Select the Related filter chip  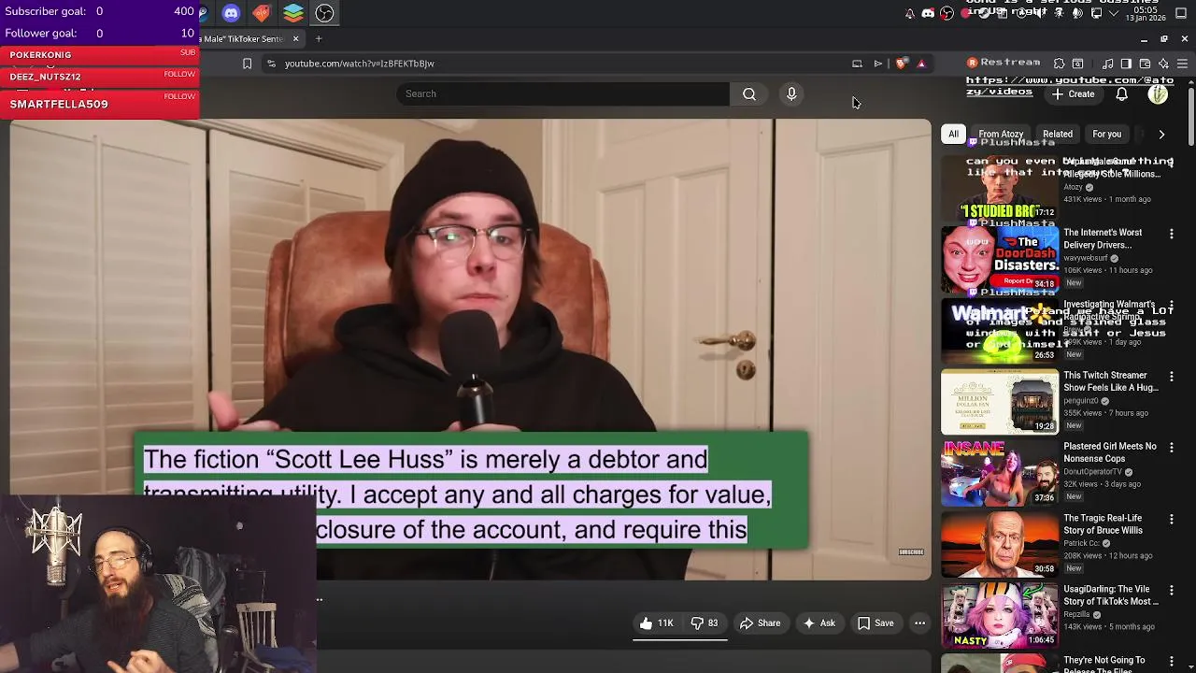click(1058, 134)
